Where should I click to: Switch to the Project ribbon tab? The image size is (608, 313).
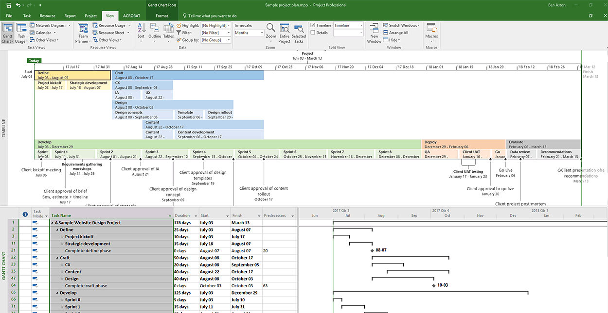point(91,16)
